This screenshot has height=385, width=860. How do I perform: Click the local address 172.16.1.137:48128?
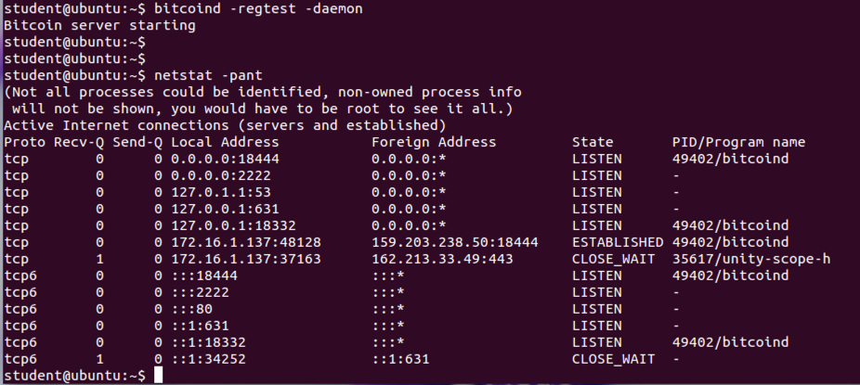coord(245,242)
